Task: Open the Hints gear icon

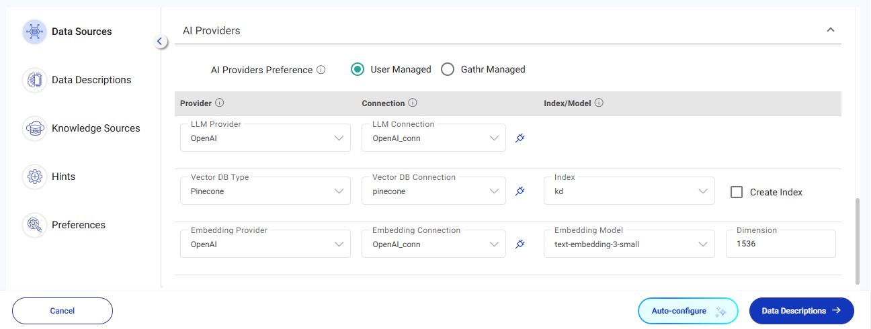Action: click(x=34, y=177)
